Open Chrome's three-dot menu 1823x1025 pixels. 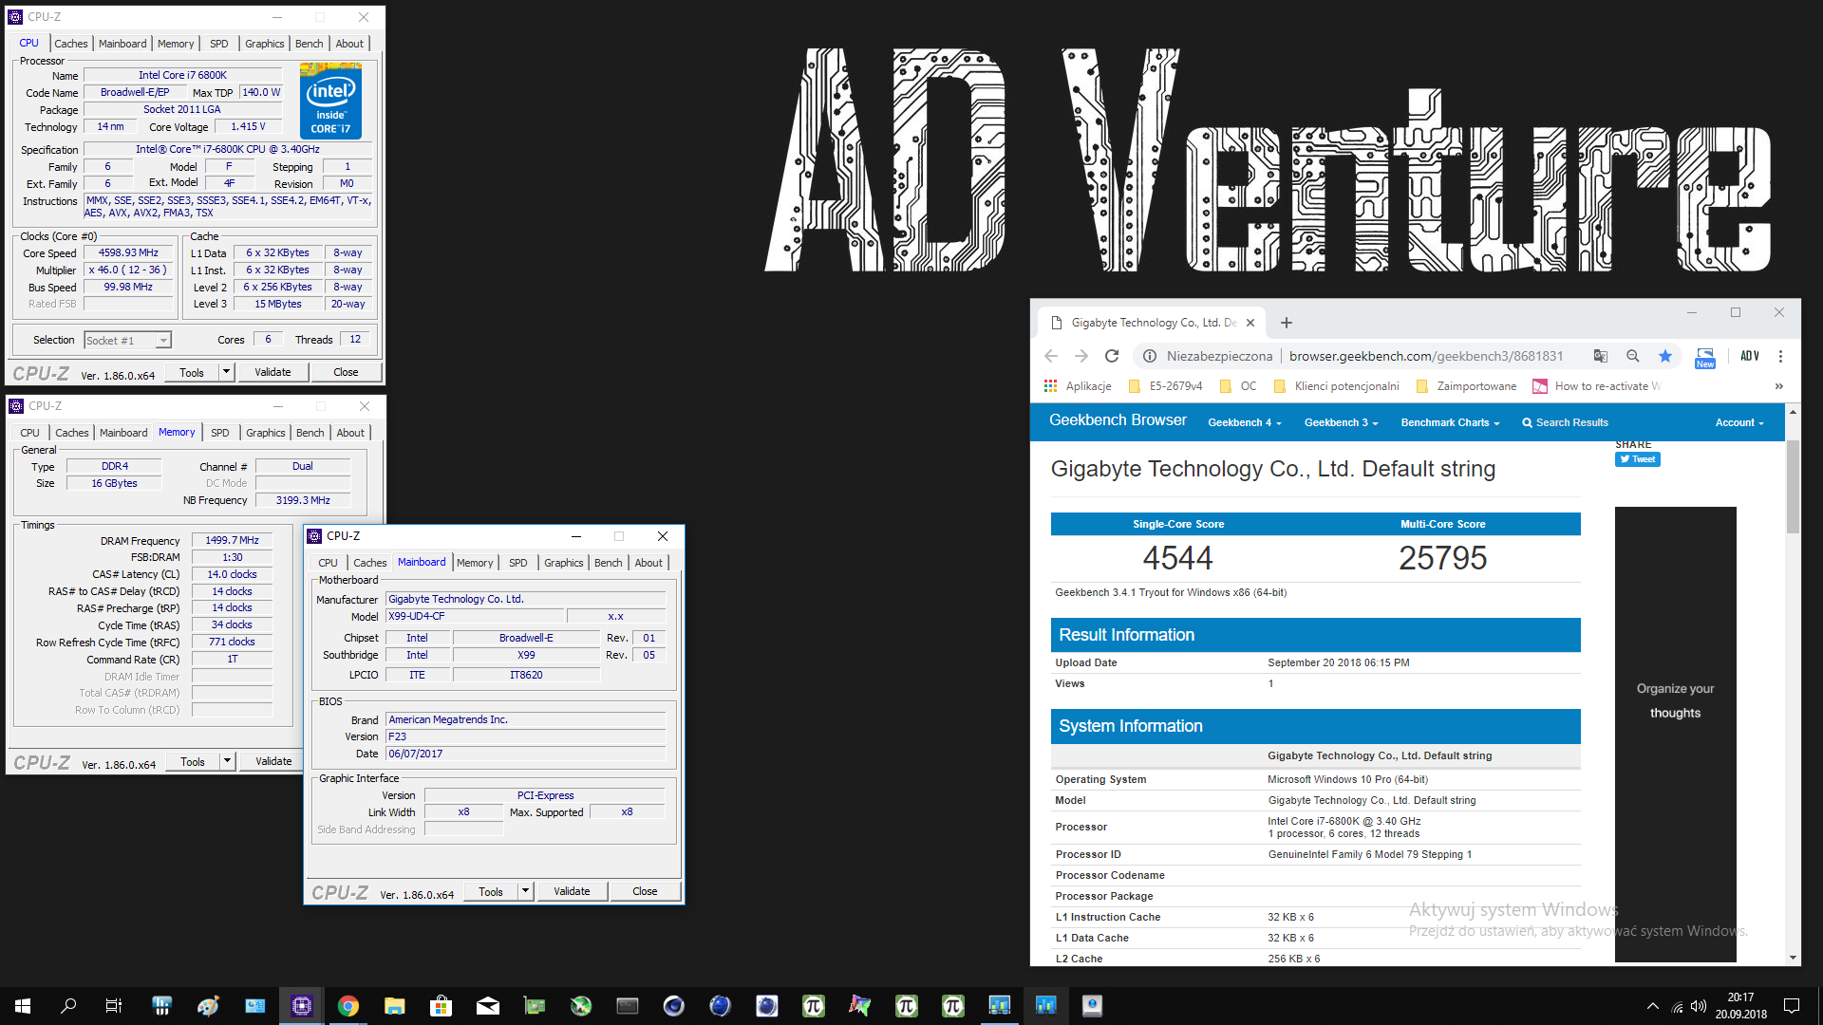(x=1780, y=356)
